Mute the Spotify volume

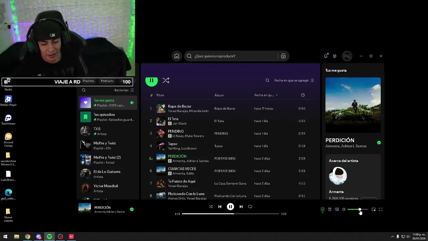click(x=344, y=209)
